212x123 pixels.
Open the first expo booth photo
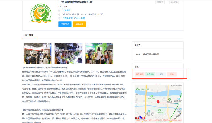[x=37, y=53]
